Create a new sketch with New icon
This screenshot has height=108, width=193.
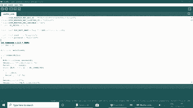(x=11, y=9)
